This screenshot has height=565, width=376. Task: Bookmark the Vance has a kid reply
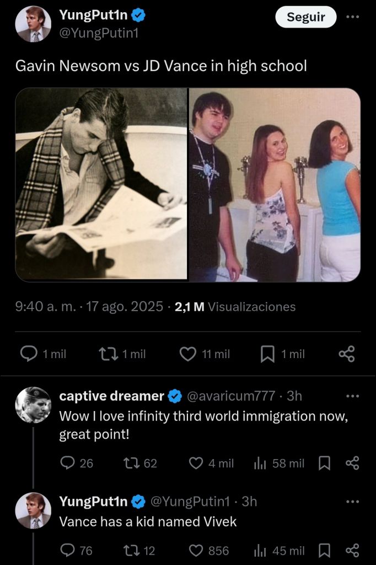pos(325,551)
